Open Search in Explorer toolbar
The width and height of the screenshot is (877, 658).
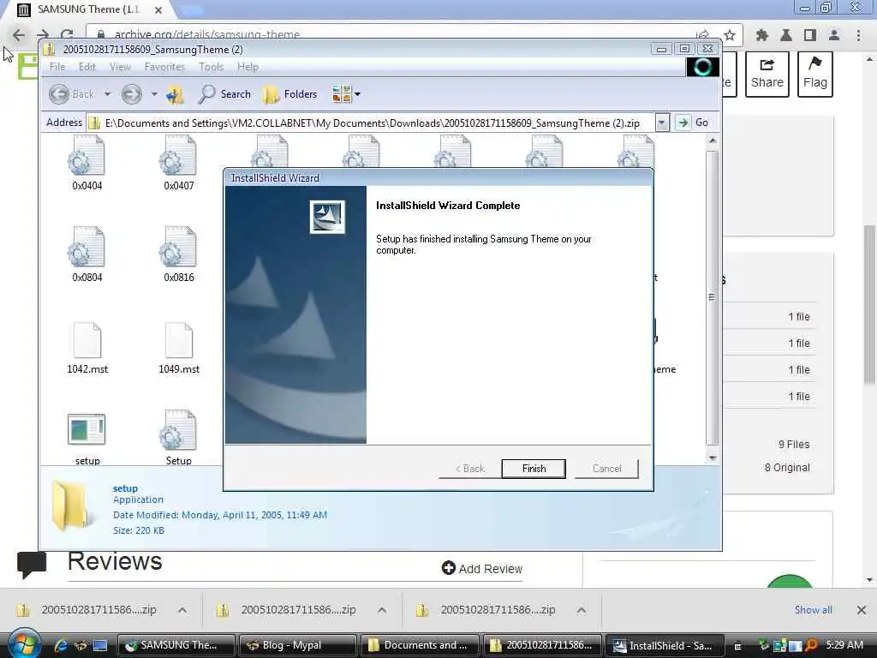coord(224,94)
